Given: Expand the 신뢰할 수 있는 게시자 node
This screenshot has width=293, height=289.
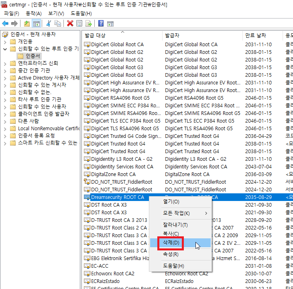Looking at the screenshot, I should coord(5,86).
